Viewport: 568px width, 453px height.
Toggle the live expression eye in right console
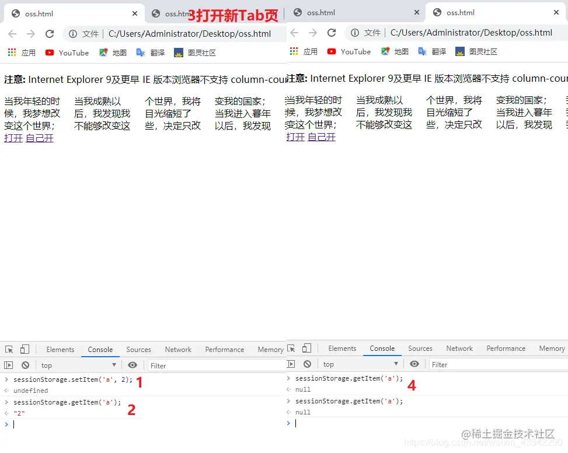[x=414, y=364]
